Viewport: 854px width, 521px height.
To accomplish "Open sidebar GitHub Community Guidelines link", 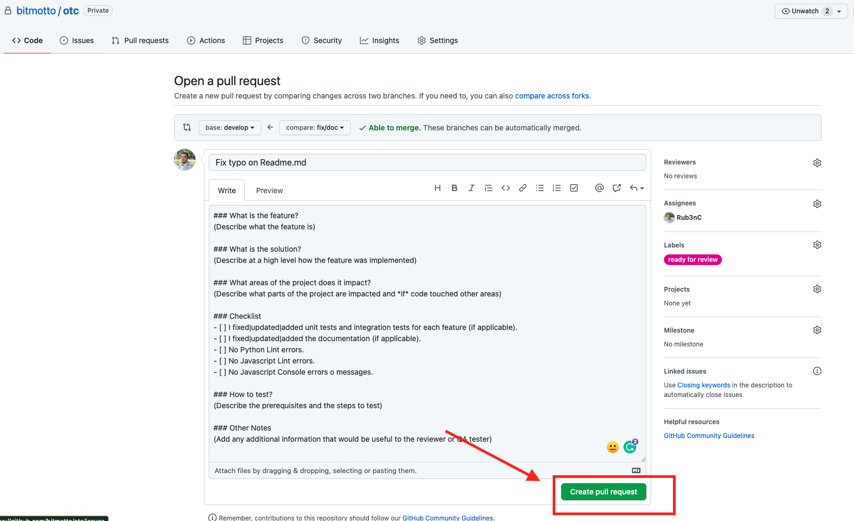I will 709,436.
